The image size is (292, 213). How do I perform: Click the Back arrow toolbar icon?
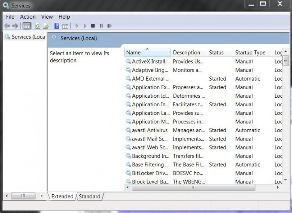click(x=7, y=26)
